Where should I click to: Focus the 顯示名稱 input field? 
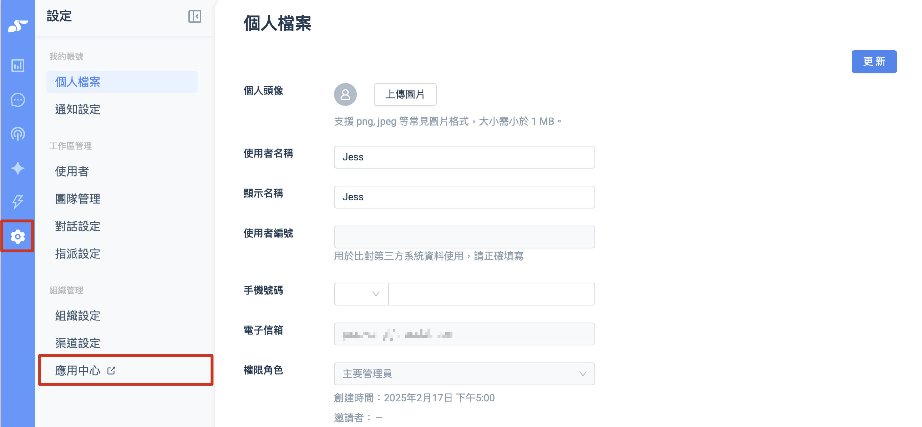[464, 197]
